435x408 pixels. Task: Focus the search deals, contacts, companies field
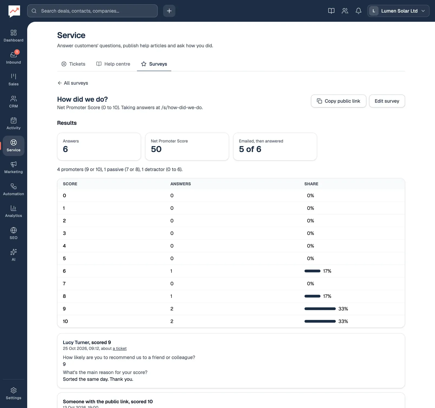(x=92, y=11)
